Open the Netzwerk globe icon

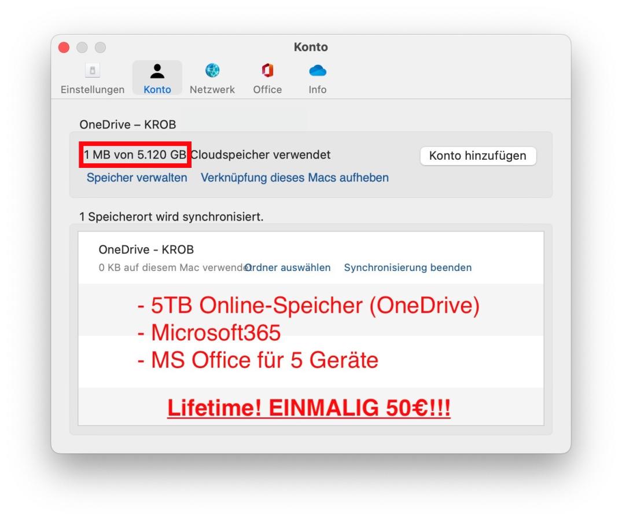(212, 71)
